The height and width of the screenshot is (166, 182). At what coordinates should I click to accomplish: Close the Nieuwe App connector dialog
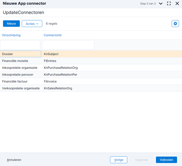click(x=177, y=4)
